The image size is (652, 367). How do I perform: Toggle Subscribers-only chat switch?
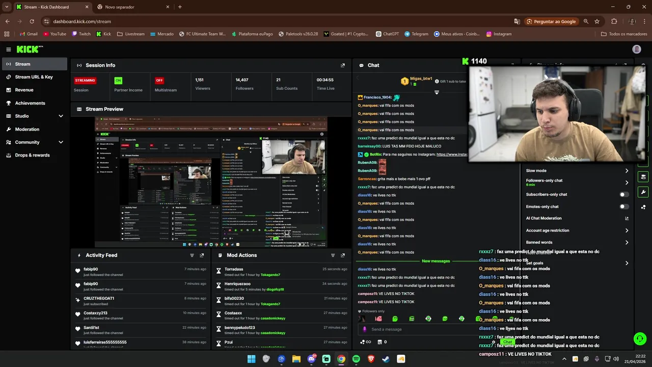pos(624,194)
